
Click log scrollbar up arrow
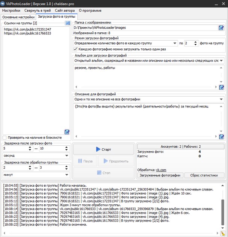click(223, 186)
